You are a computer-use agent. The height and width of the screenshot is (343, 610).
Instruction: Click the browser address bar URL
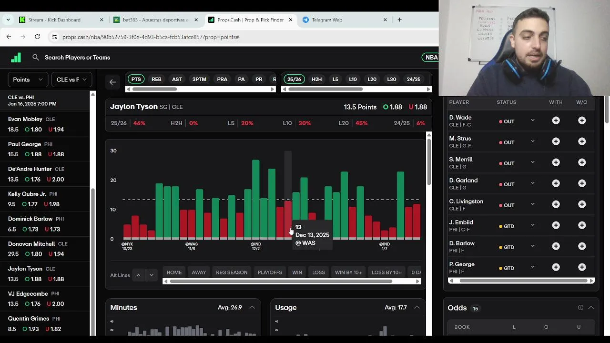coord(151,37)
